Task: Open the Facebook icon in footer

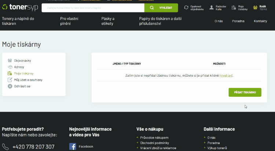Action: 73,147
